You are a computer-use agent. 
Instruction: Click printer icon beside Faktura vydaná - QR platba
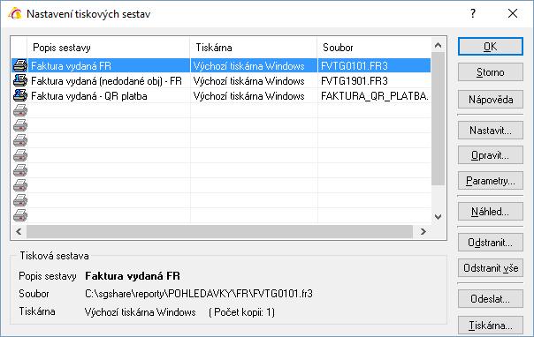tap(20, 95)
